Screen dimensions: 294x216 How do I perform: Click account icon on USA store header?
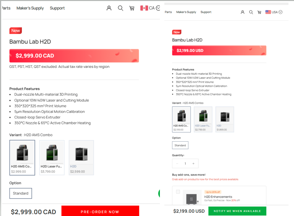pyautogui.click(x=242, y=12)
